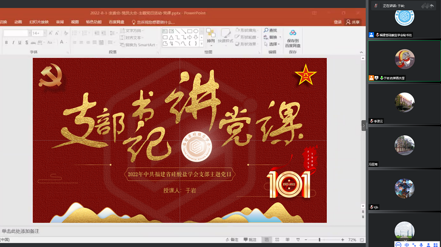Open 对齐文本 align text dropdown
Viewport: 441px width, 247px height.
click(132, 38)
